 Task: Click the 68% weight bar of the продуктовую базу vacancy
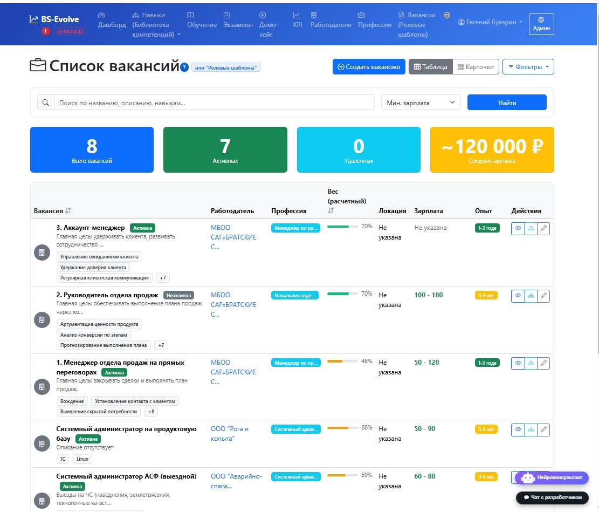(x=342, y=427)
